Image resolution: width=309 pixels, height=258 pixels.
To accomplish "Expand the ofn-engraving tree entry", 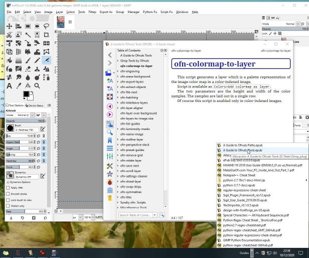I will tap(118, 71).
